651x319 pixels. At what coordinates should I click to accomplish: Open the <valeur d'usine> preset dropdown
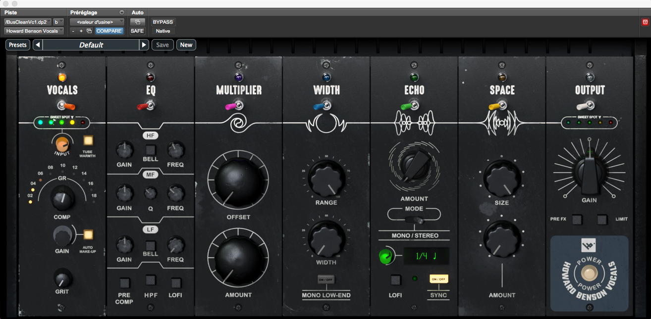click(x=97, y=22)
